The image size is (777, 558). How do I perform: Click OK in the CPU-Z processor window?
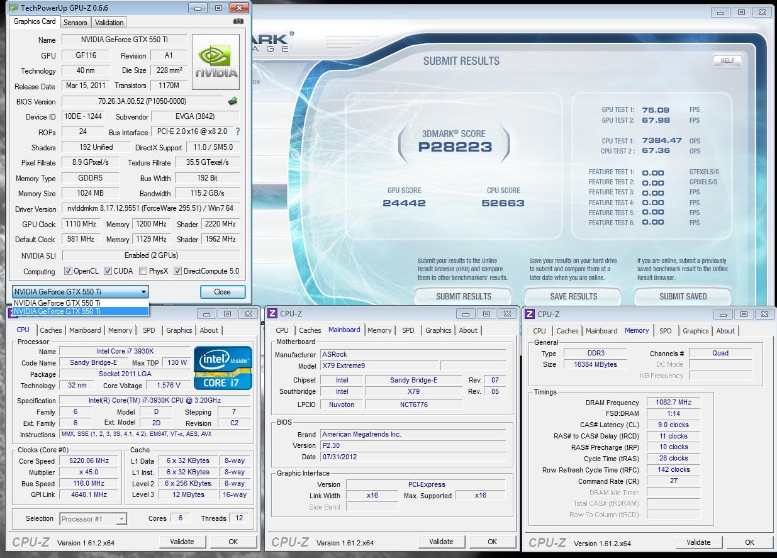pos(233,542)
